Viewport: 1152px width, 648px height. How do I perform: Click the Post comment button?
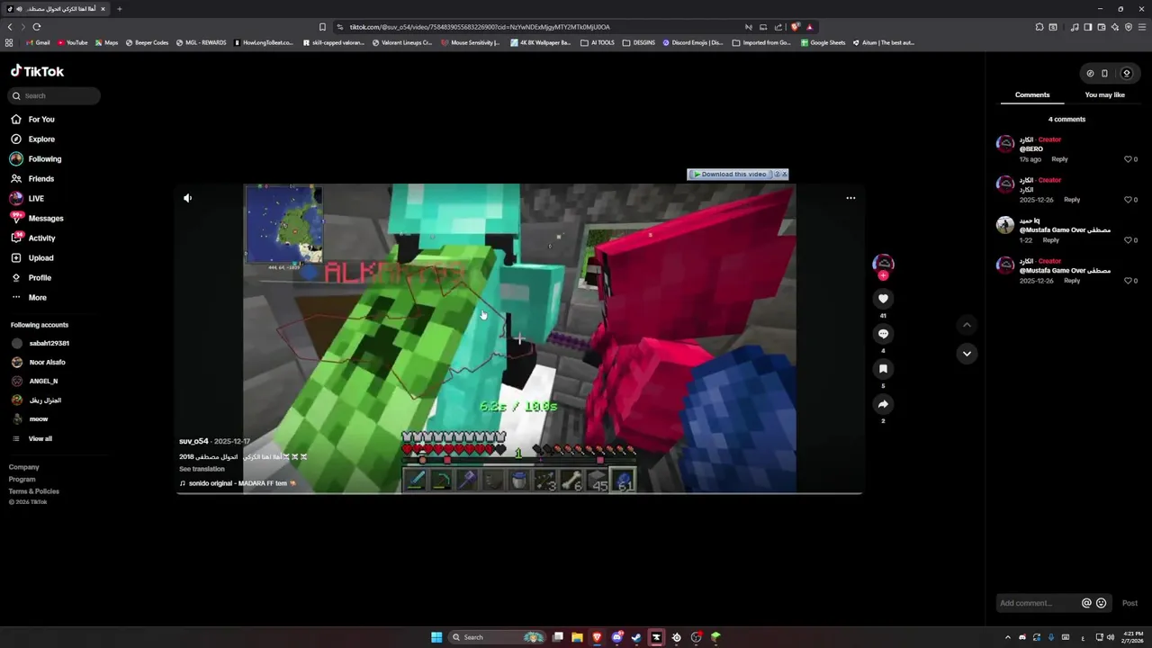click(1129, 603)
